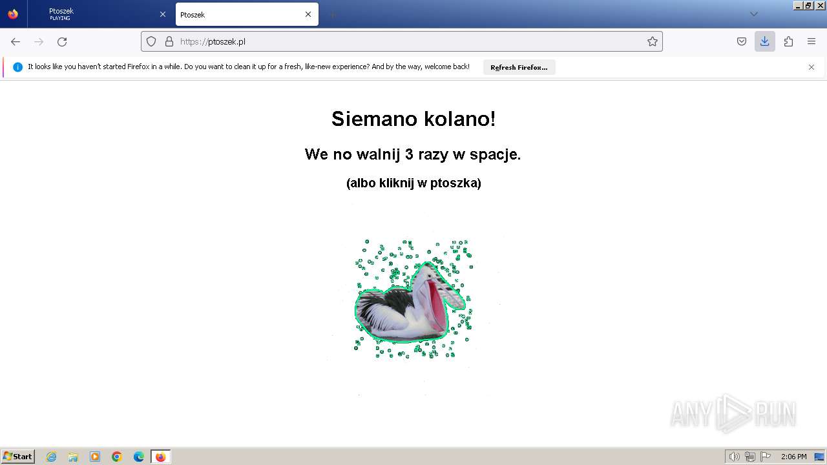Restore down the Firefox window

809,5
